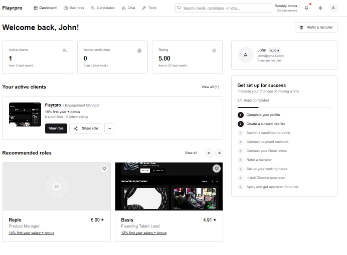Viewport: 347px width, 255px height.
Task: Click Complete your profile step text
Action: (x=263, y=115)
